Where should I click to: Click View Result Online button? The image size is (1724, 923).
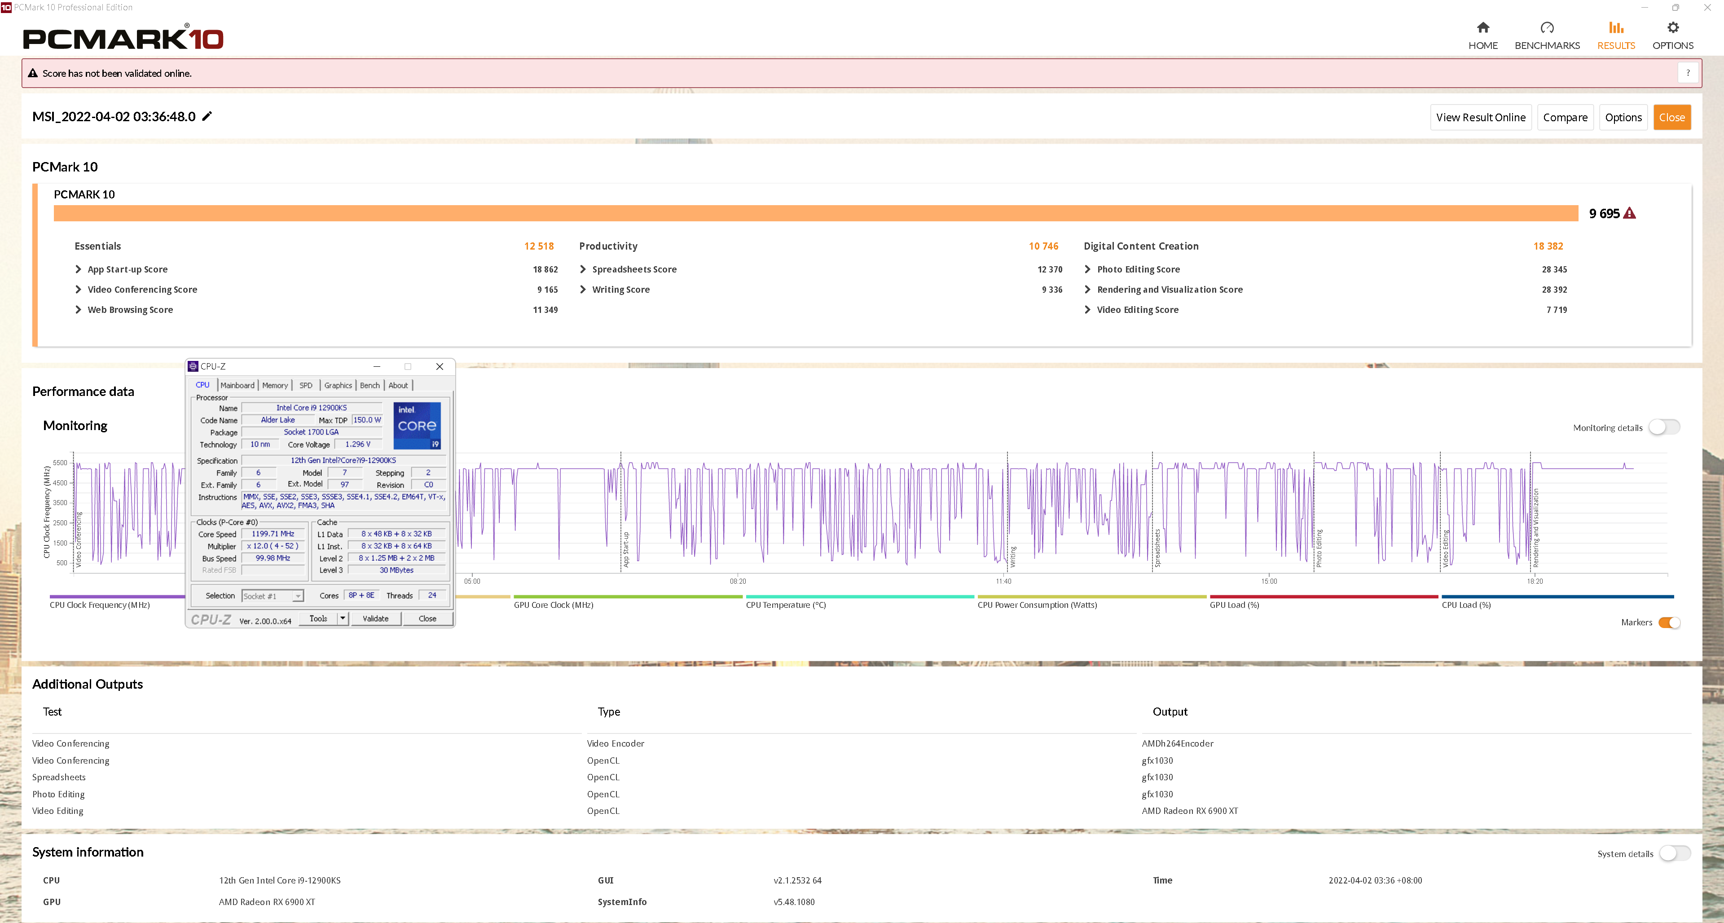(x=1480, y=117)
